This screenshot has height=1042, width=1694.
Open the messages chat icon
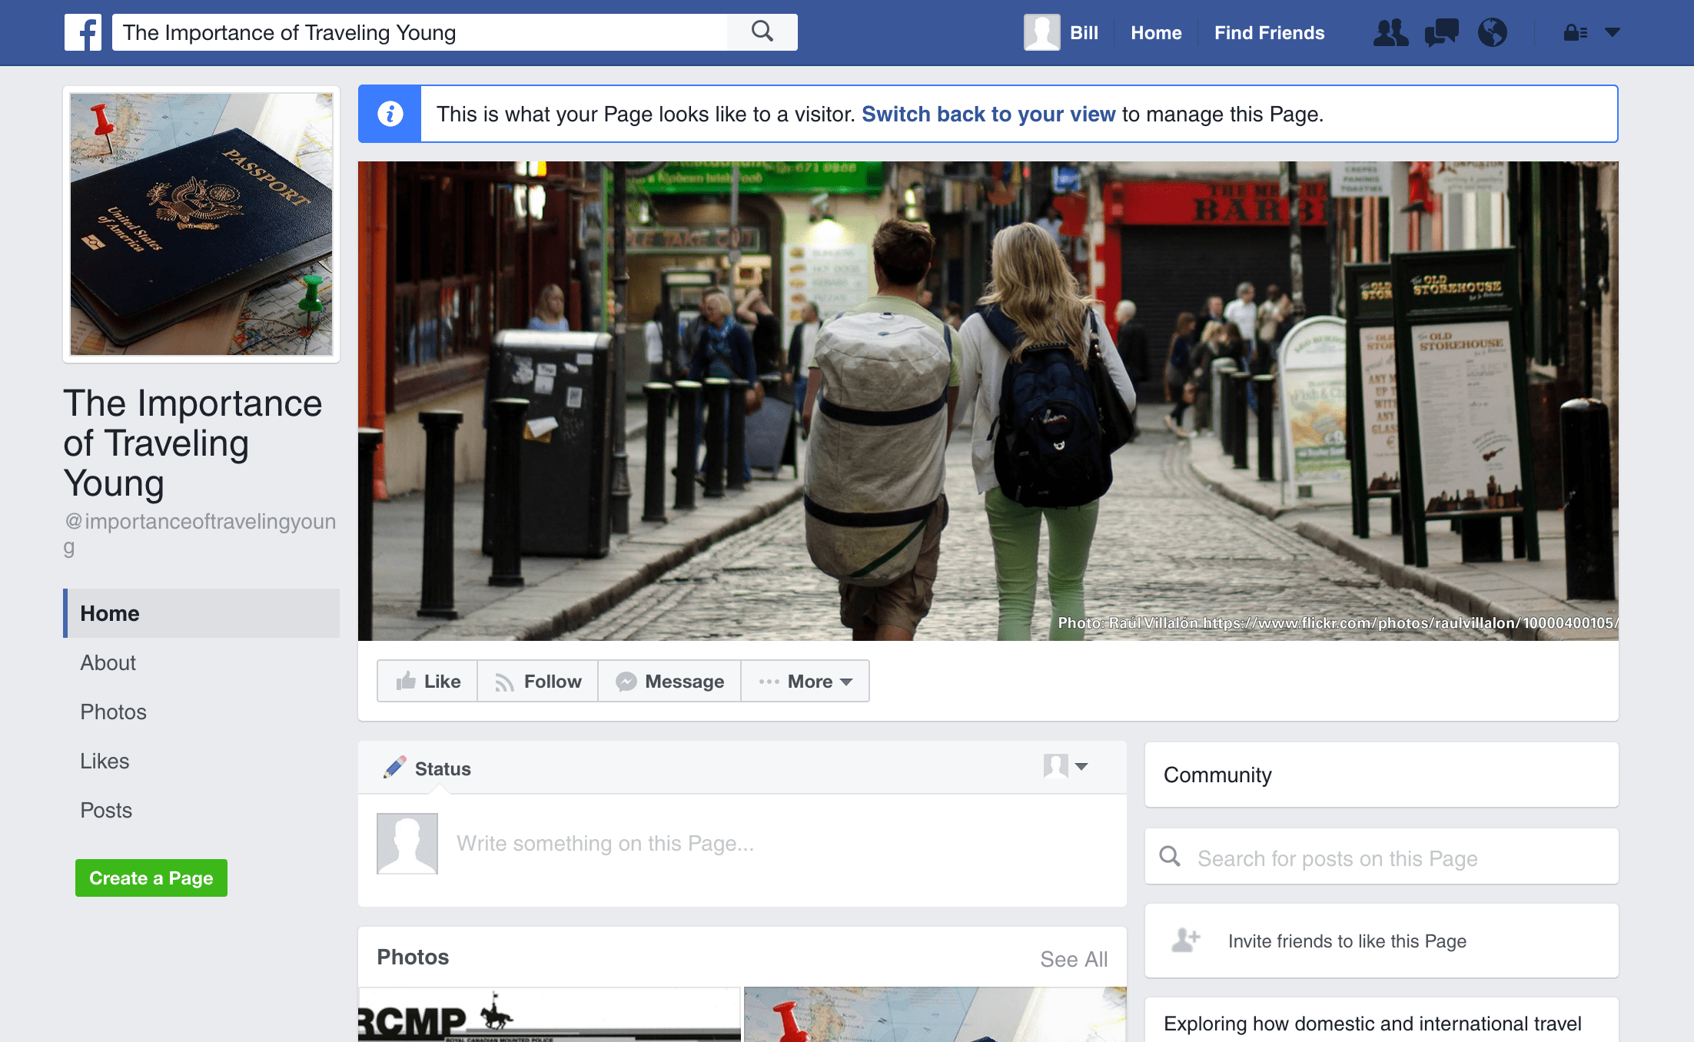click(1441, 32)
